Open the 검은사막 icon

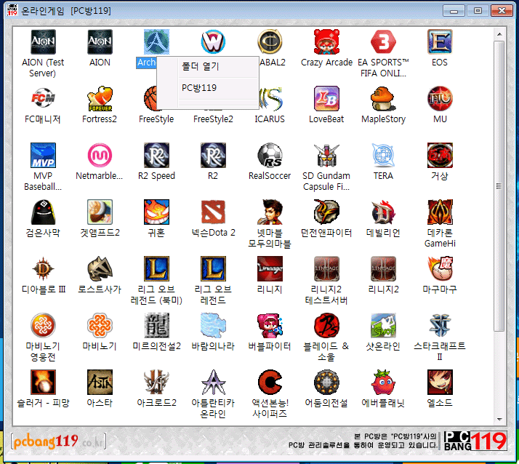[x=43, y=212]
